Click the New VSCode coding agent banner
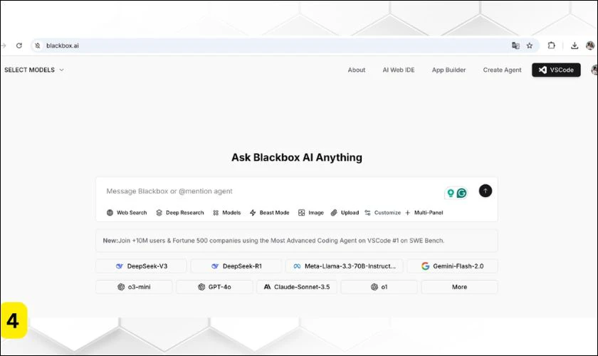 point(296,241)
